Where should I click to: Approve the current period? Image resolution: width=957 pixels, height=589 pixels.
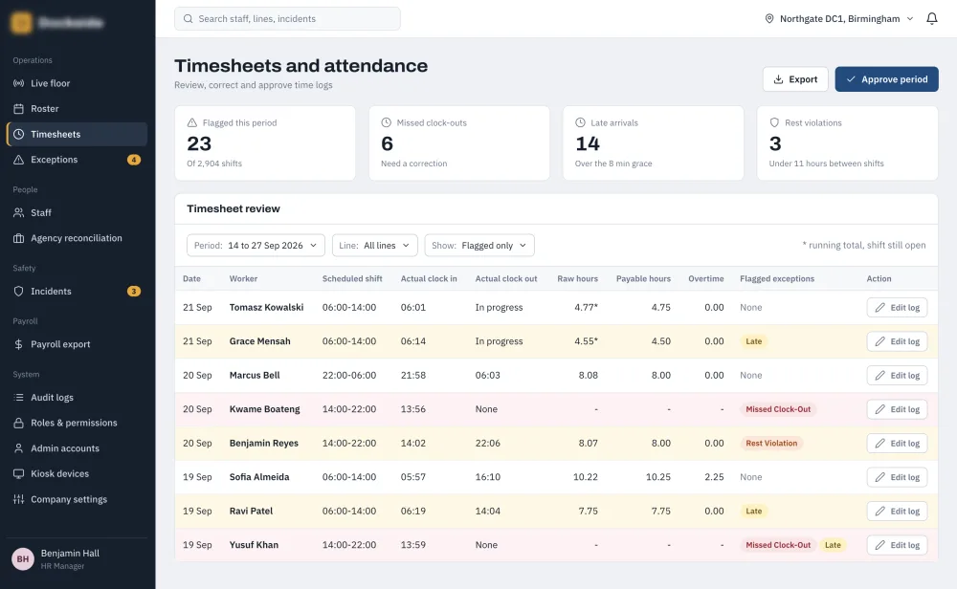click(x=887, y=79)
